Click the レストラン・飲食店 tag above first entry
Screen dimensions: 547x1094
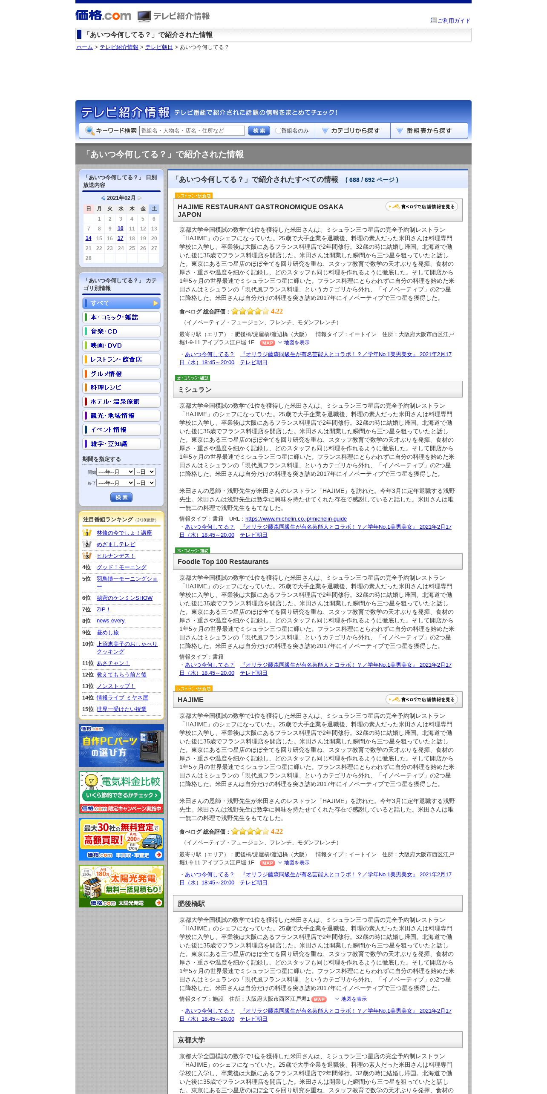194,196
